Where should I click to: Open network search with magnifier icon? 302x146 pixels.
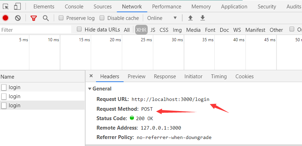46,18
